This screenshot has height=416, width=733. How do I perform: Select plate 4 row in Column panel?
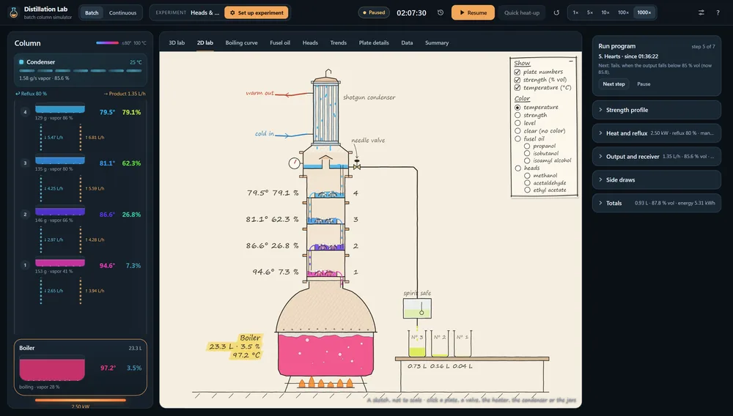[x=81, y=112]
